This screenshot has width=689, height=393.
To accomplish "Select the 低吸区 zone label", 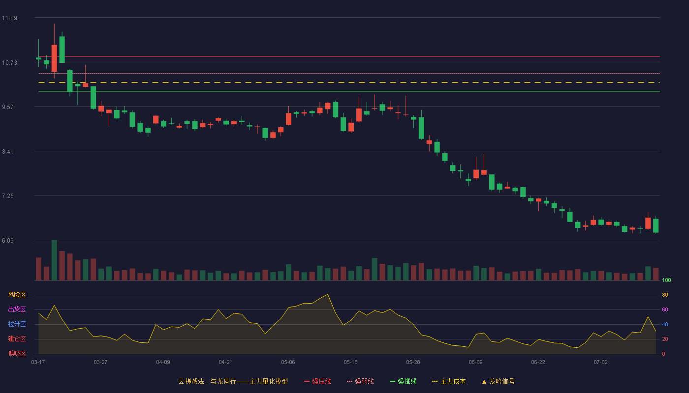I will point(17,353).
